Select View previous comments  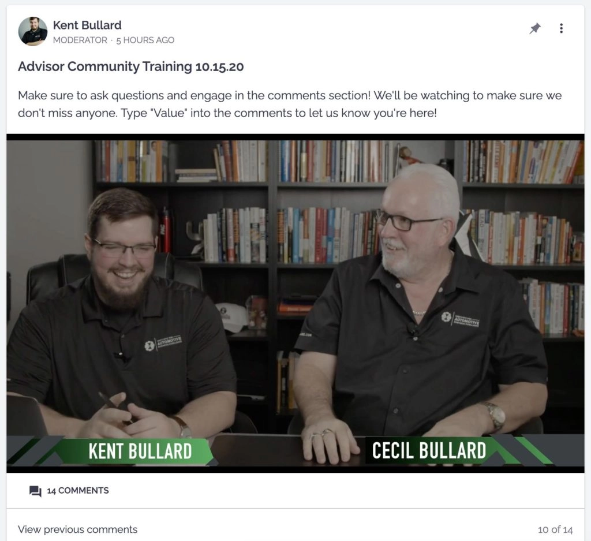[x=78, y=529]
